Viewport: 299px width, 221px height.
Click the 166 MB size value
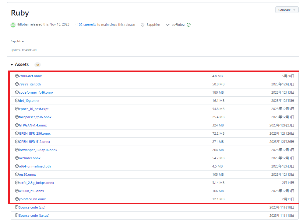click(x=218, y=191)
